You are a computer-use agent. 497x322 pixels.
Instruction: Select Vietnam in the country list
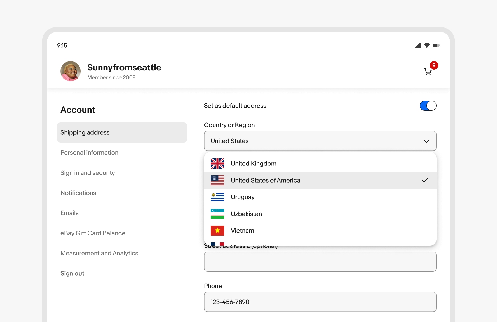tap(242, 231)
